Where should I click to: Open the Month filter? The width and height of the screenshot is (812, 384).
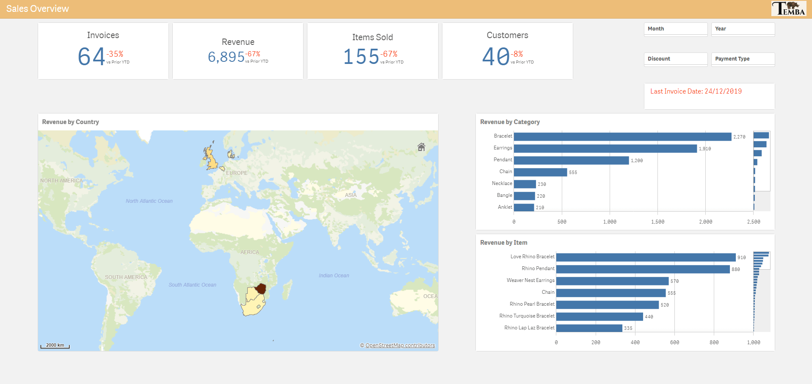pyautogui.click(x=675, y=29)
